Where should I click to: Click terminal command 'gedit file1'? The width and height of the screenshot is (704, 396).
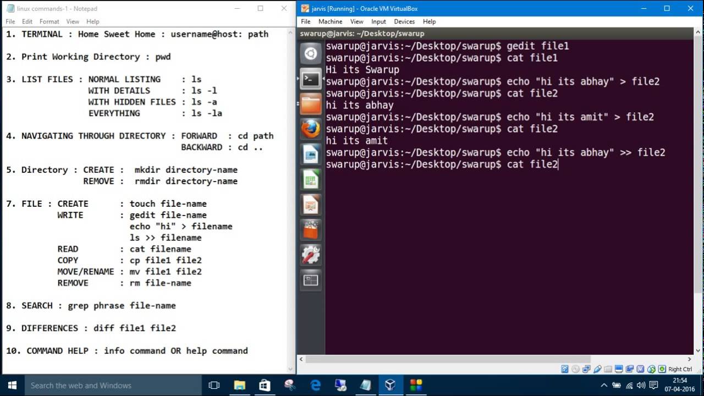(x=537, y=46)
